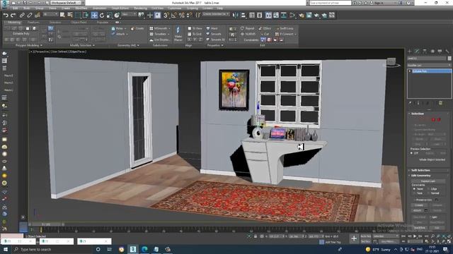Select the Face constraint radio button
453x254 pixels.
click(414, 193)
